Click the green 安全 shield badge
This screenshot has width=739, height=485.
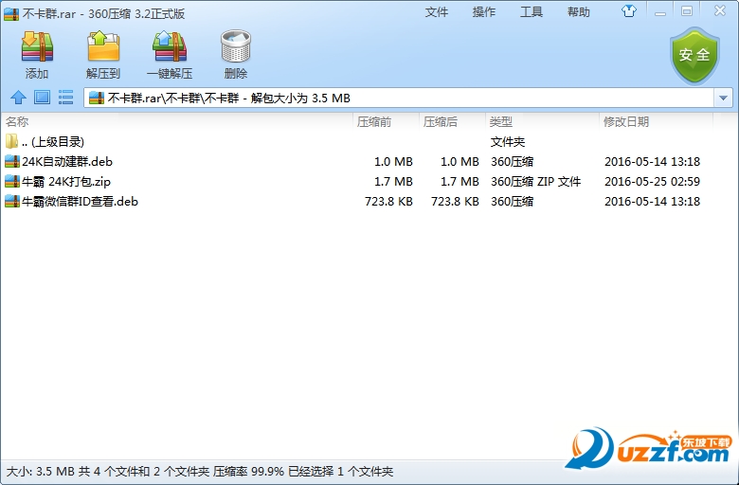click(694, 55)
